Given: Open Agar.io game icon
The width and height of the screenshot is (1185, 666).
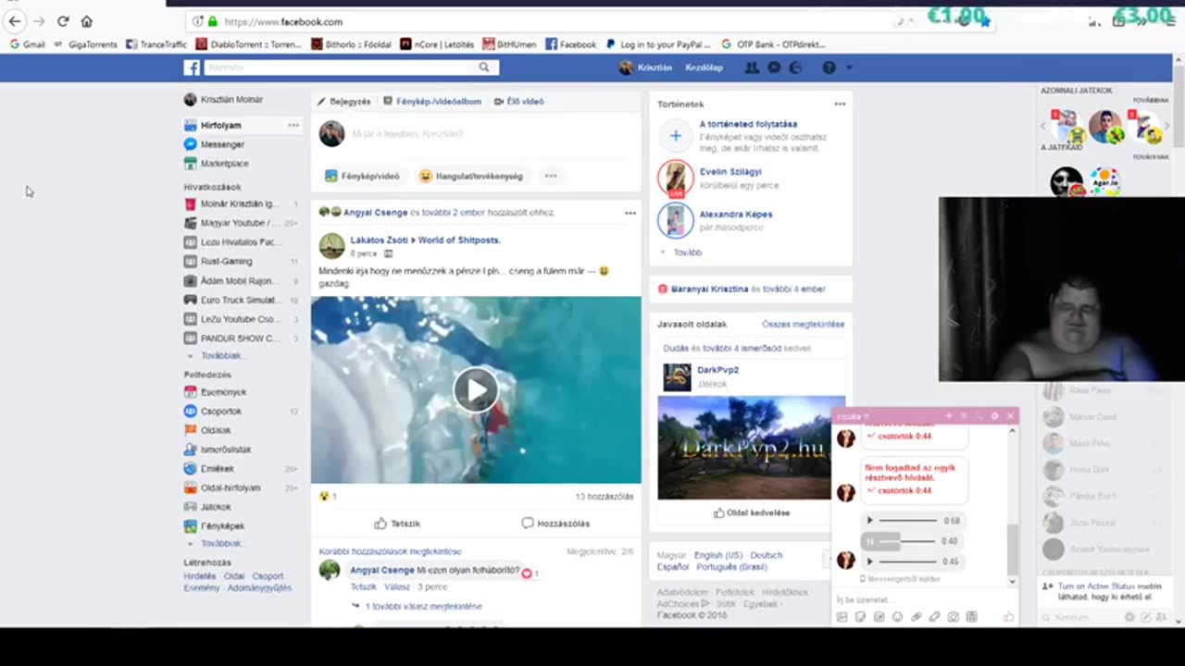Looking at the screenshot, I should [1104, 180].
